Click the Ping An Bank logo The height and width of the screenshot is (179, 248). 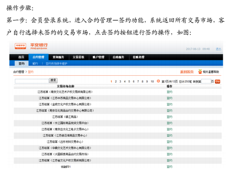click(31, 46)
